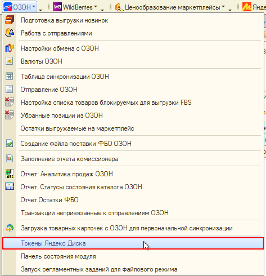Open 'Настройка списка товаров блокируемых для выгрузки FBS'
The width and height of the screenshot is (266, 276).
pyautogui.click(x=133, y=103)
